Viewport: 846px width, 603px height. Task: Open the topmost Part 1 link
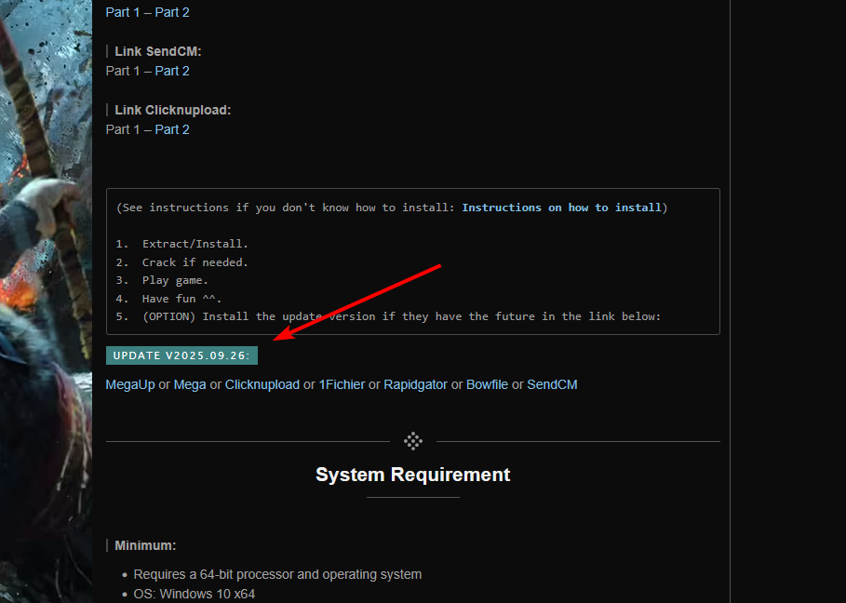coord(117,12)
